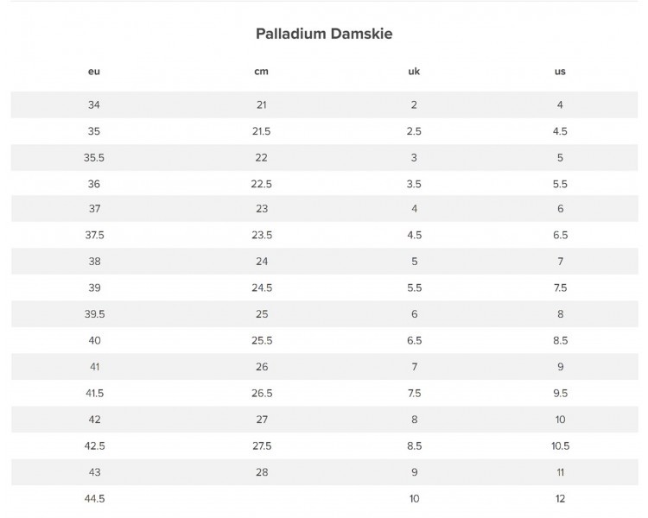The height and width of the screenshot is (518, 648).
Task: Click the uk column header
Action: (414, 71)
